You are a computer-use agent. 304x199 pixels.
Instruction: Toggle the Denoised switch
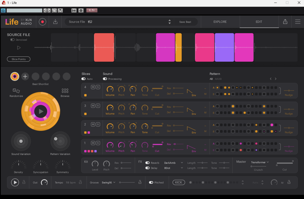click(12, 40)
